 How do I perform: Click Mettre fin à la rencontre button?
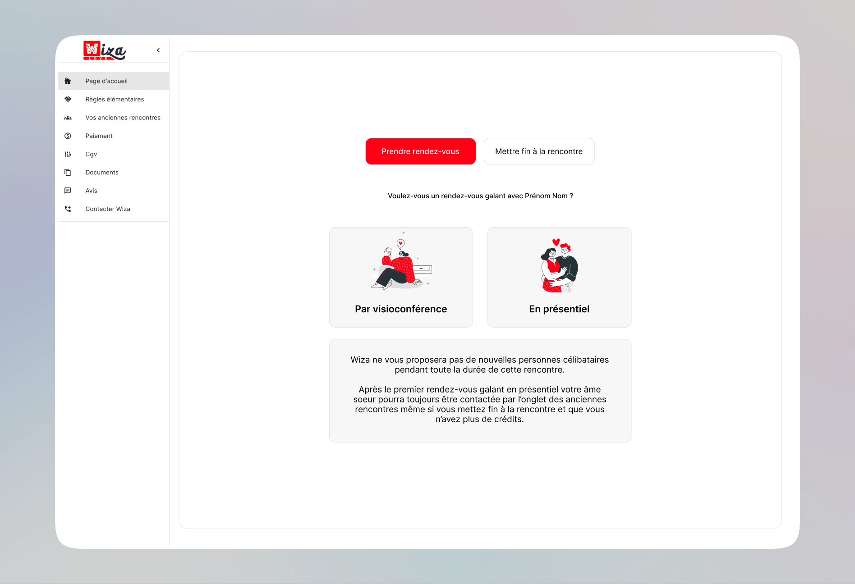point(539,151)
